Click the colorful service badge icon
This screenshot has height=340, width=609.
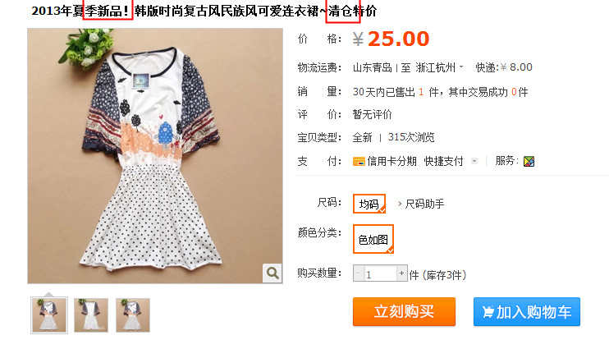(x=529, y=161)
